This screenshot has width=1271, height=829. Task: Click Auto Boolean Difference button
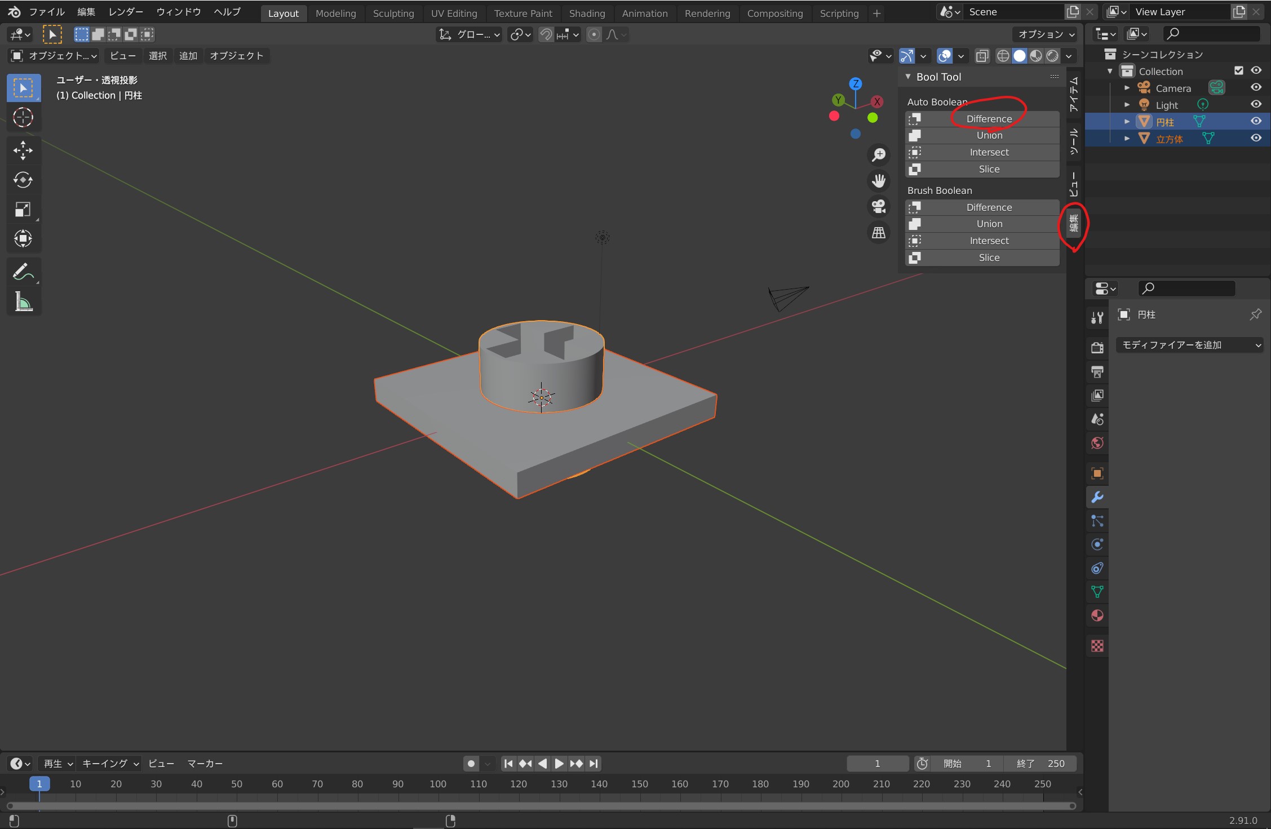click(989, 119)
